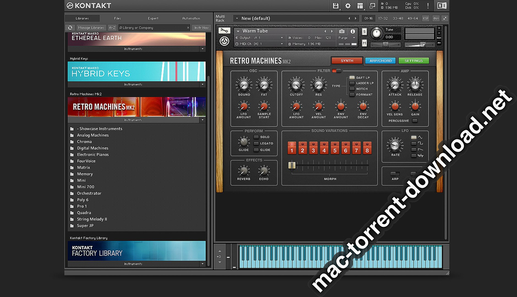Enable GLIDE switch in Perform section
The width and height of the screenshot is (517, 297).
(x=256, y=150)
